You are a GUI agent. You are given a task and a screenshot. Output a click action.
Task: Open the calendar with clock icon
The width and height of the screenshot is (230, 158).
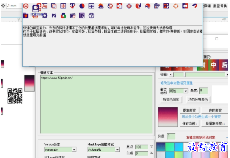[73, 15]
